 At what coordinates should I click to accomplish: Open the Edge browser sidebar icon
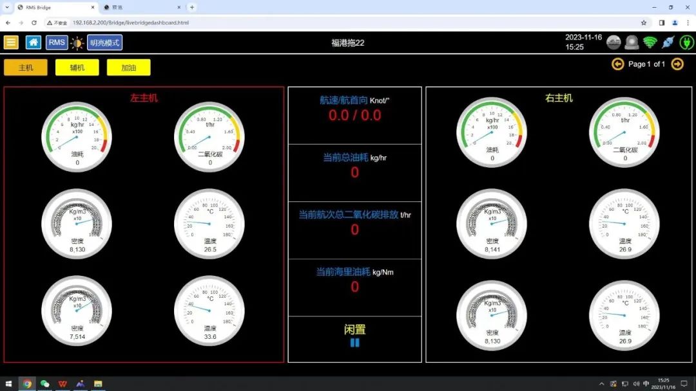(660, 22)
